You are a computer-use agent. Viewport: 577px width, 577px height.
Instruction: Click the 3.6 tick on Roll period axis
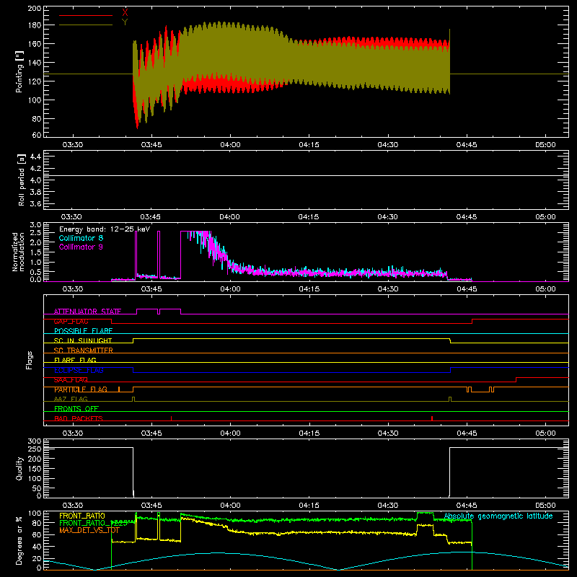point(35,204)
